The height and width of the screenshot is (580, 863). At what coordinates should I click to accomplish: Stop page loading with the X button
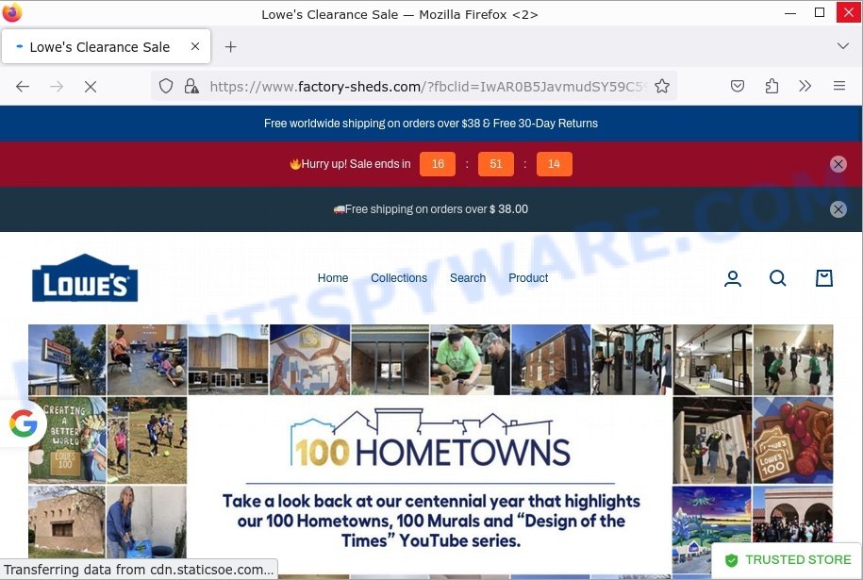(x=91, y=87)
